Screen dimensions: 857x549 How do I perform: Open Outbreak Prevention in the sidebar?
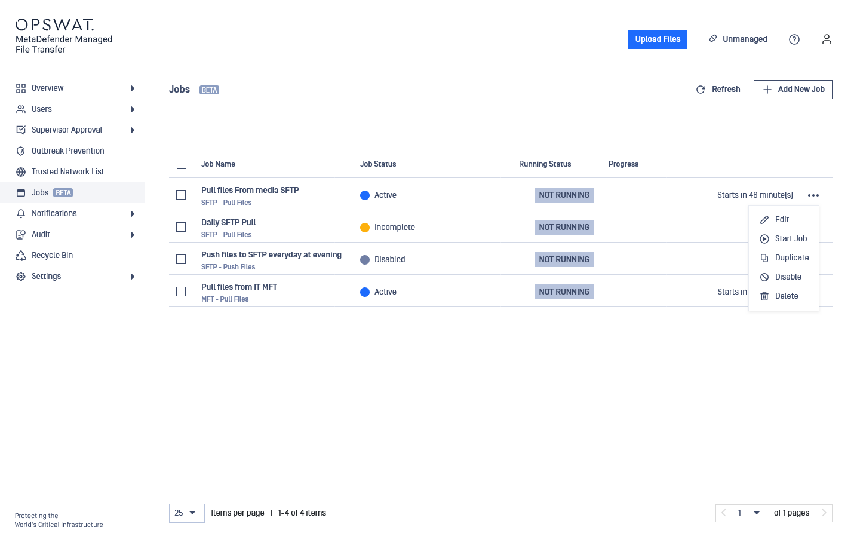pos(72,151)
